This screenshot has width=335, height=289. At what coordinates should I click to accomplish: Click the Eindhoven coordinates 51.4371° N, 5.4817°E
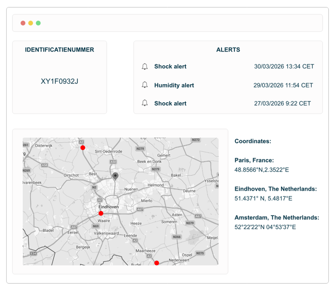point(263,198)
